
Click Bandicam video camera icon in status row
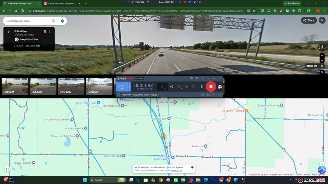point(203,95)
